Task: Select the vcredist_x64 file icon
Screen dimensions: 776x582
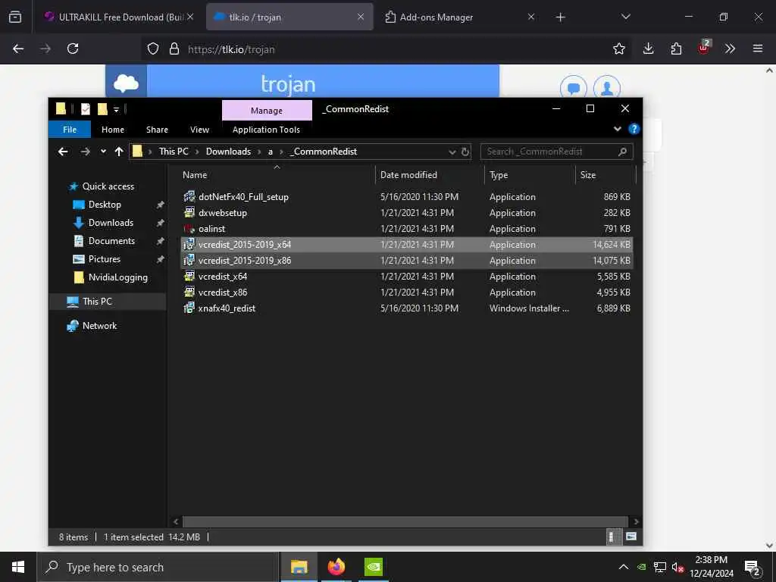Action: (x=189, y=276)
